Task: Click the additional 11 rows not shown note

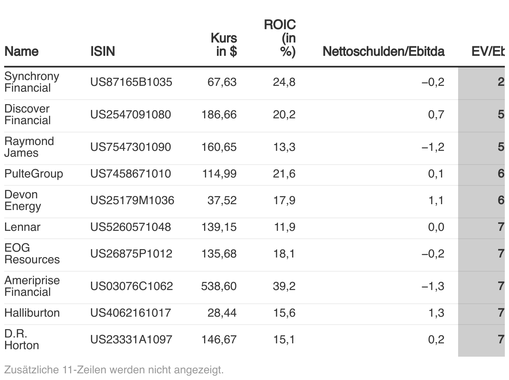Action: pos(114,370)
